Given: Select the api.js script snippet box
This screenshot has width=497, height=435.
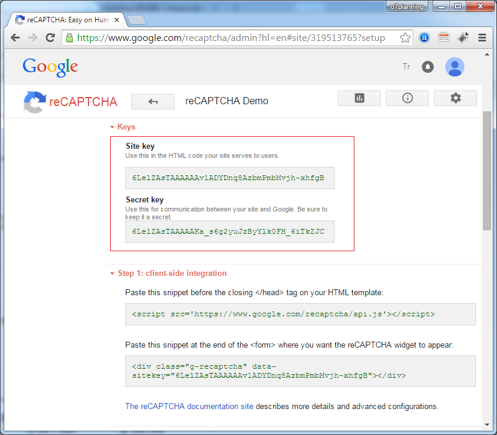Looking at the screenshot, I should [x=300, y=314].
